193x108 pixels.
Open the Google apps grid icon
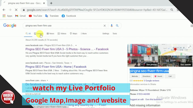point(192,26)
